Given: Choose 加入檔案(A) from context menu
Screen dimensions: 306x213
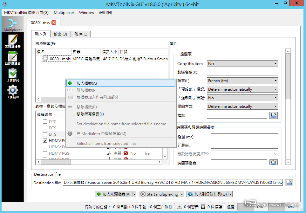Looking at the screenshot, I should [x=121, y=83].
